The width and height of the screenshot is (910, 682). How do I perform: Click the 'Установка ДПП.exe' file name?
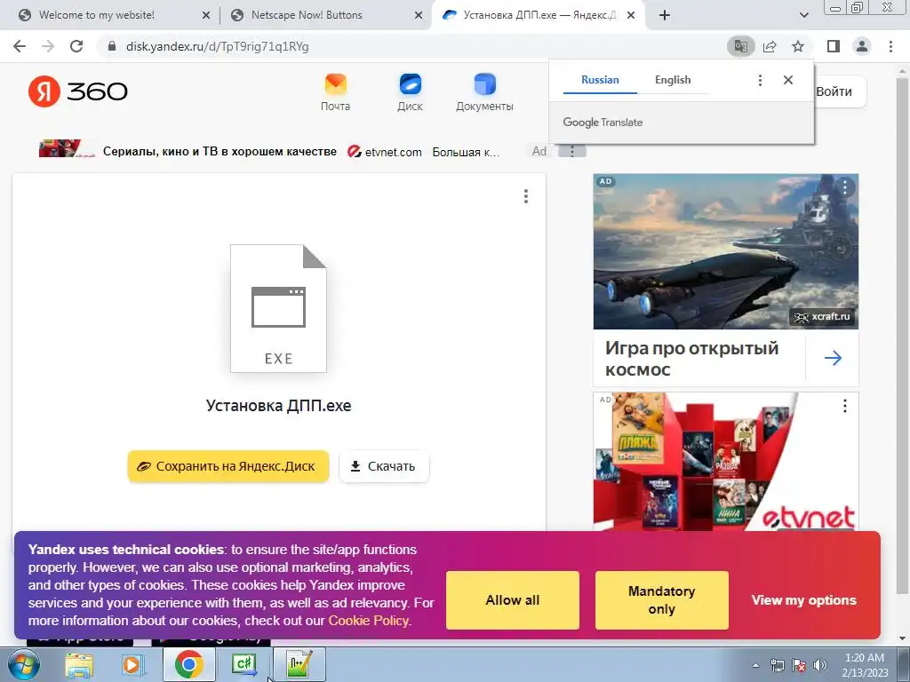pyautogui.click(x=278, y=405)
